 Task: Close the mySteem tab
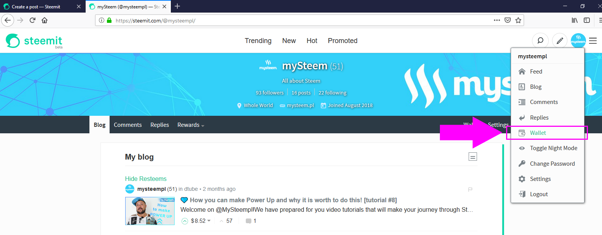tap(164, 6)
